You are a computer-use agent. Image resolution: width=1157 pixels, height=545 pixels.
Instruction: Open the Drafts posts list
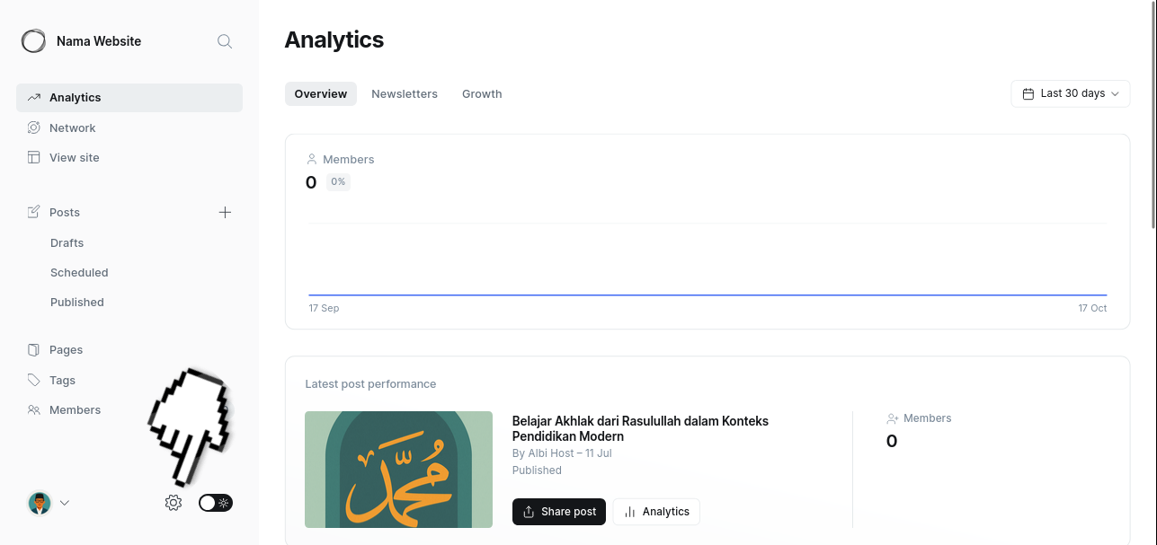67,242
